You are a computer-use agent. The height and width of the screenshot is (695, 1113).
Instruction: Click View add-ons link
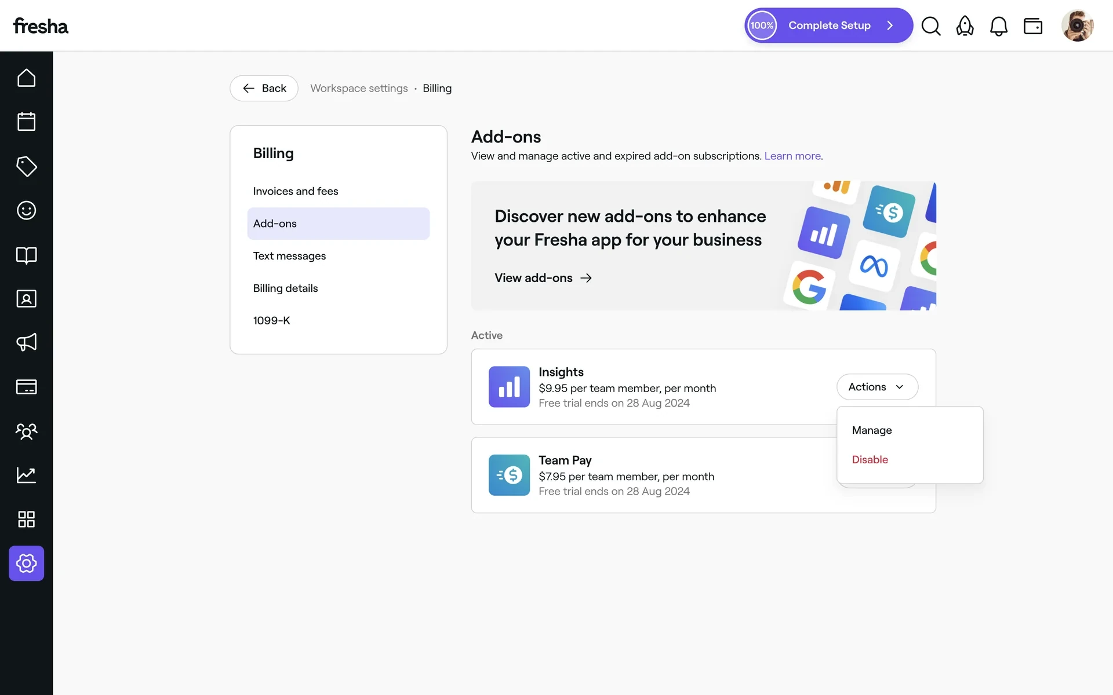coord(543,278)
